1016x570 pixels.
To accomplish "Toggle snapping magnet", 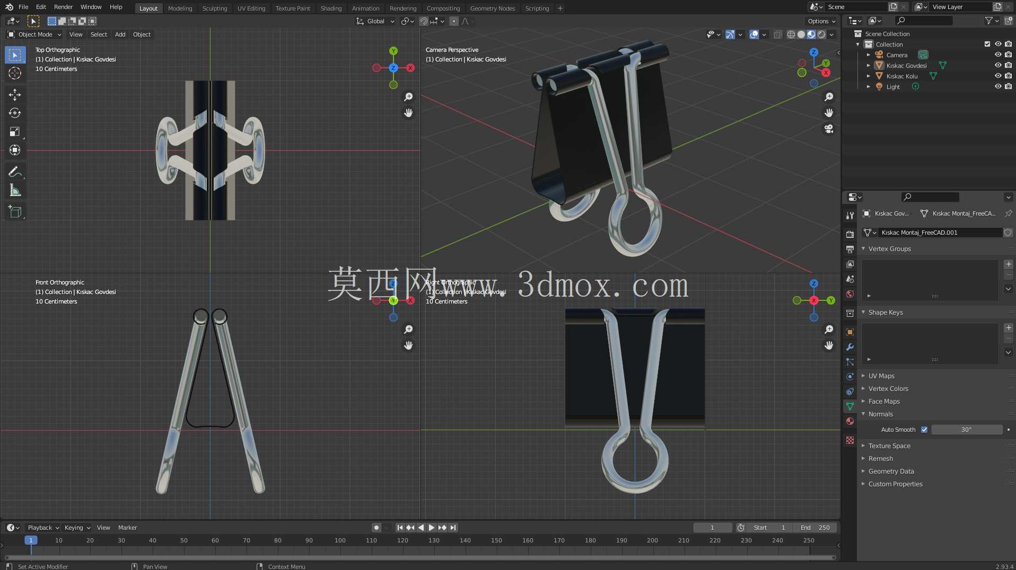I will click(424, 21).
